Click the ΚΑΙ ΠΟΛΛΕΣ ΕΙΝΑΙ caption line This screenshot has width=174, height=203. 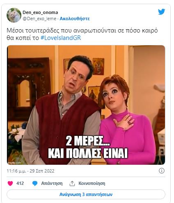point(88,153)
